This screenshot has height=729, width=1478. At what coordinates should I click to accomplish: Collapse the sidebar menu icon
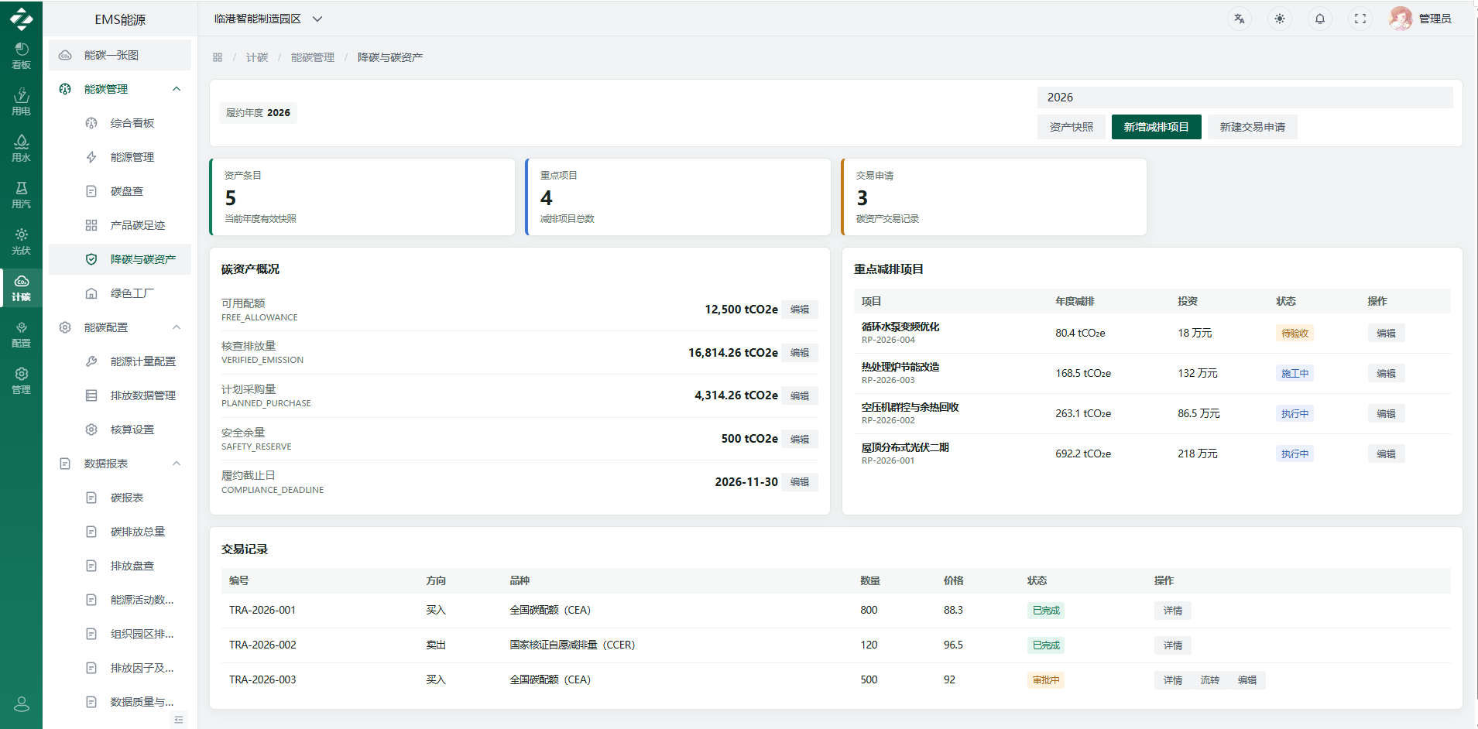pos(179,720)
